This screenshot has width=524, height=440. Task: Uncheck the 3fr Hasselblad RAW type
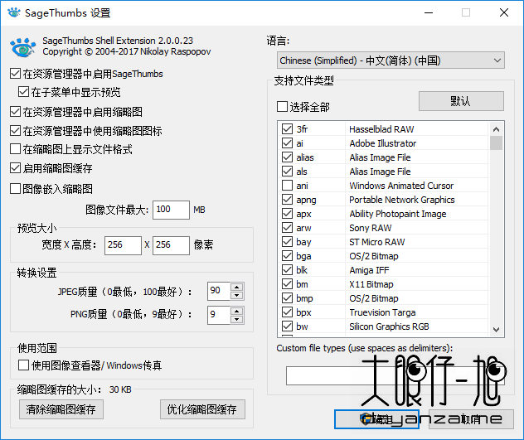287,129
